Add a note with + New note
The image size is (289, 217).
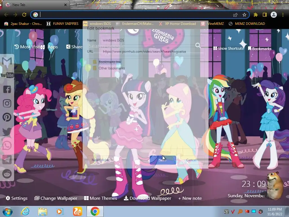point(190,198)
